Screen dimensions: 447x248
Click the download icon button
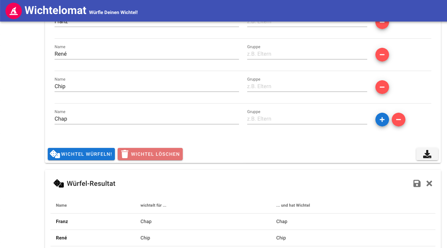click(427, 154)
